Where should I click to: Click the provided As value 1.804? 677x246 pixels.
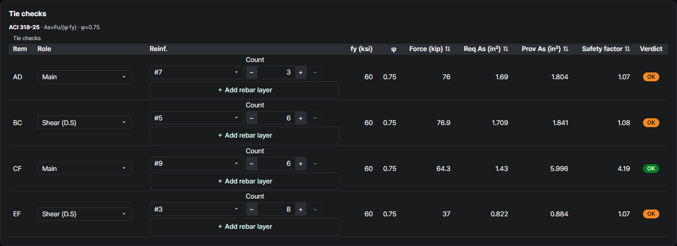tap(560, 77)
